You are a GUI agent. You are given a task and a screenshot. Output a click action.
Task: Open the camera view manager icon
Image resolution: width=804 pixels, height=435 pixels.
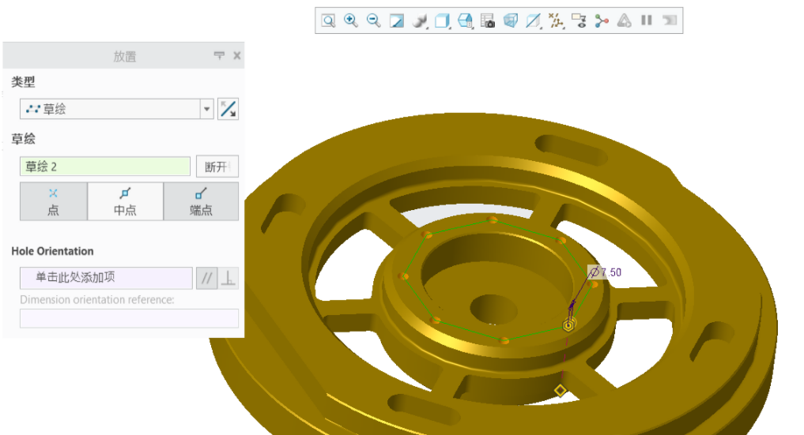tap(488, 21)
